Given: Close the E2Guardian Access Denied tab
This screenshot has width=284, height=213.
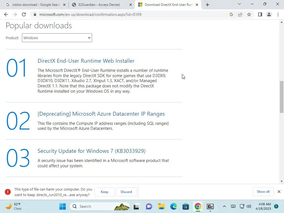Looking at the screenshot, I should pyautogui.click(x=131, y=5).
